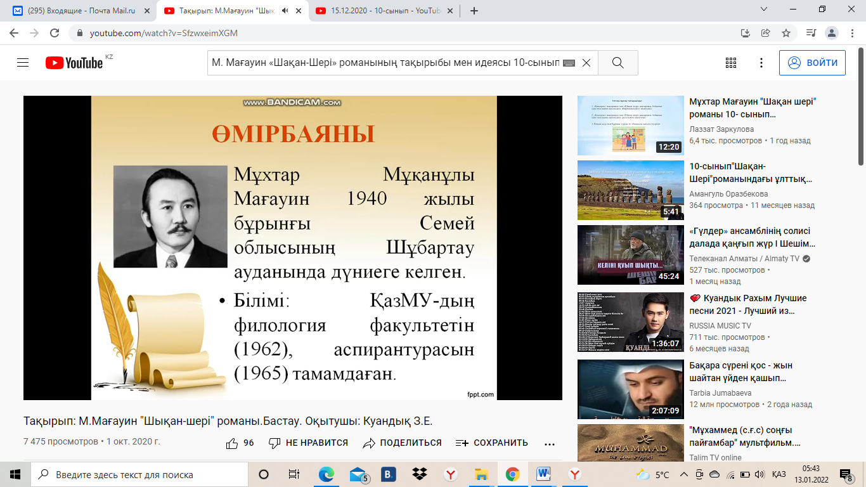Bookmark this page with the star icon
The width and height of the screenshot is (866, 487).
pyautogui.click(x=786, y=33)
